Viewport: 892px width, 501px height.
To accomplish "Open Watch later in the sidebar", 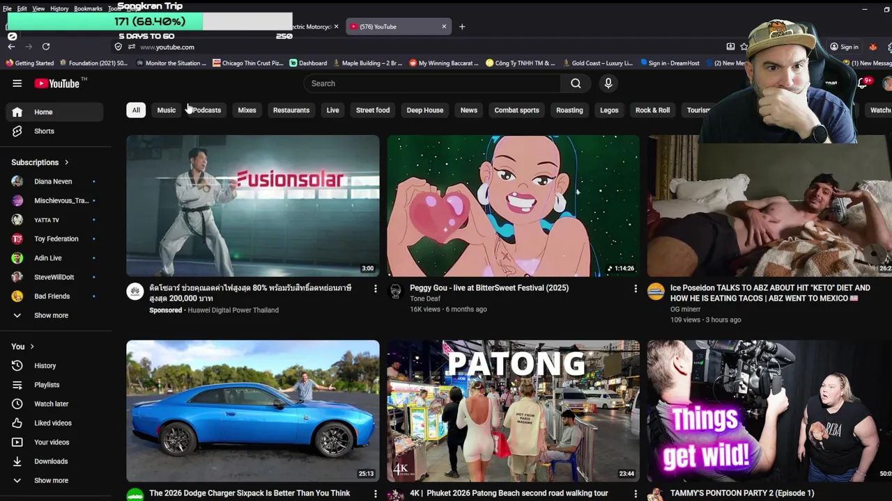I will [56, 404].
